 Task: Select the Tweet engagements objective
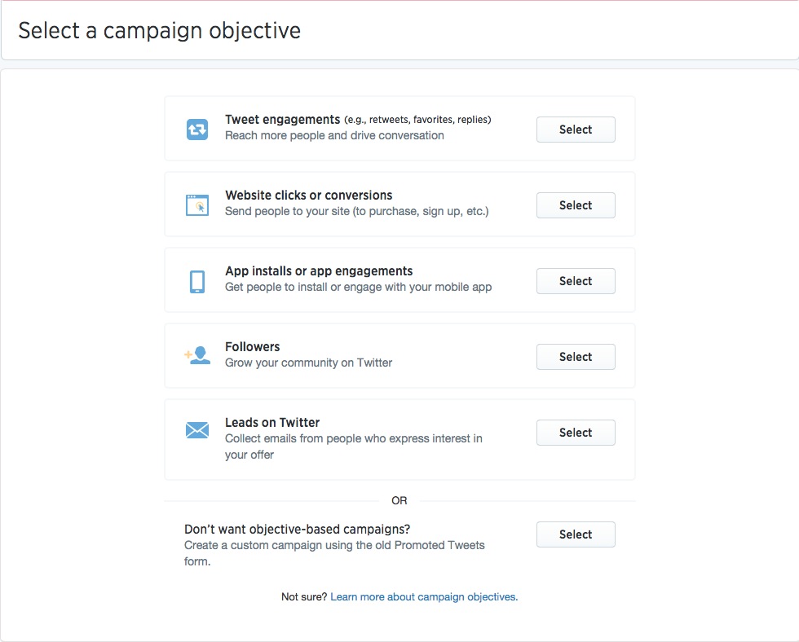click(x=576, y=130)
